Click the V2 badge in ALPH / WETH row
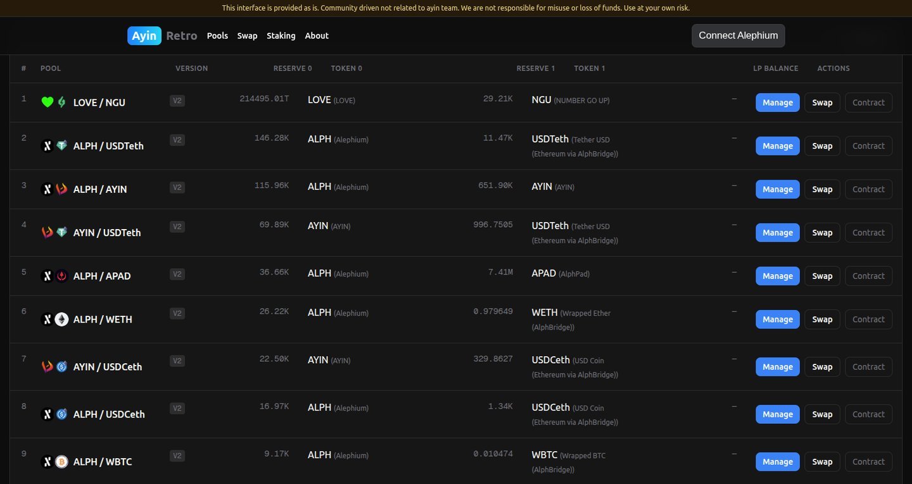The width and height of the screenshot is (912, 484). 177,313
